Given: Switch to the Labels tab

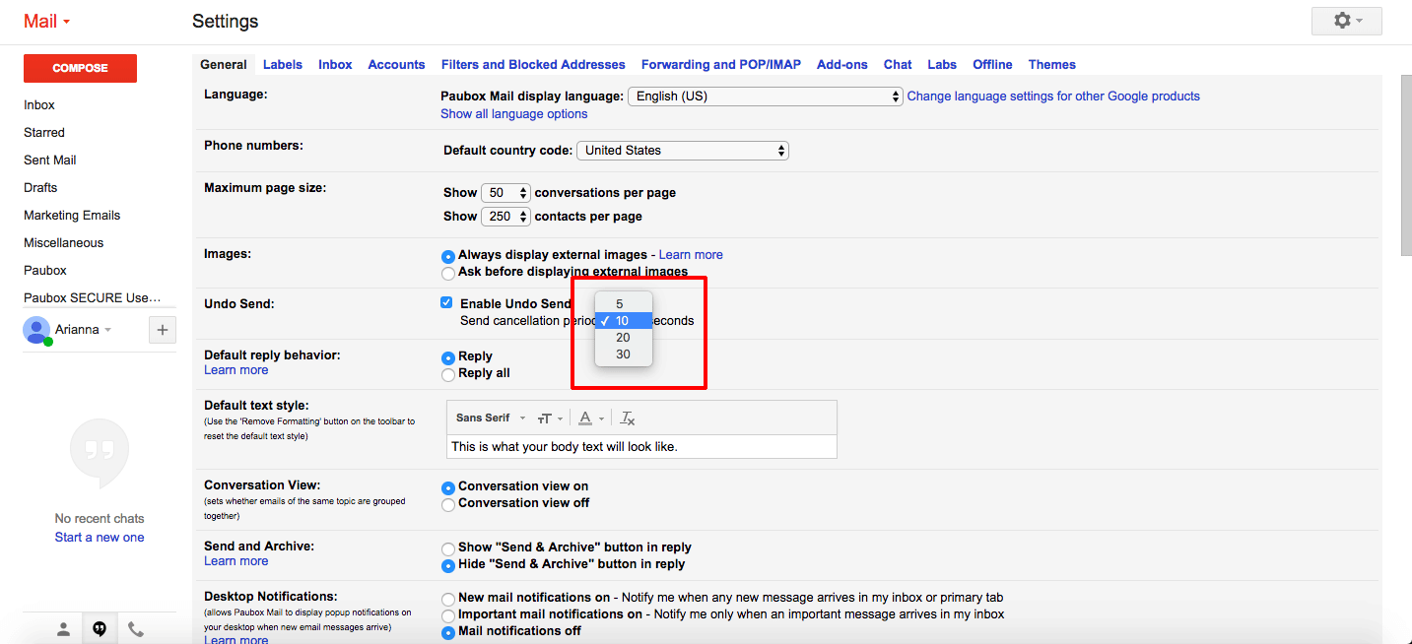Looking at the screenshot, I should click(283, 64).
